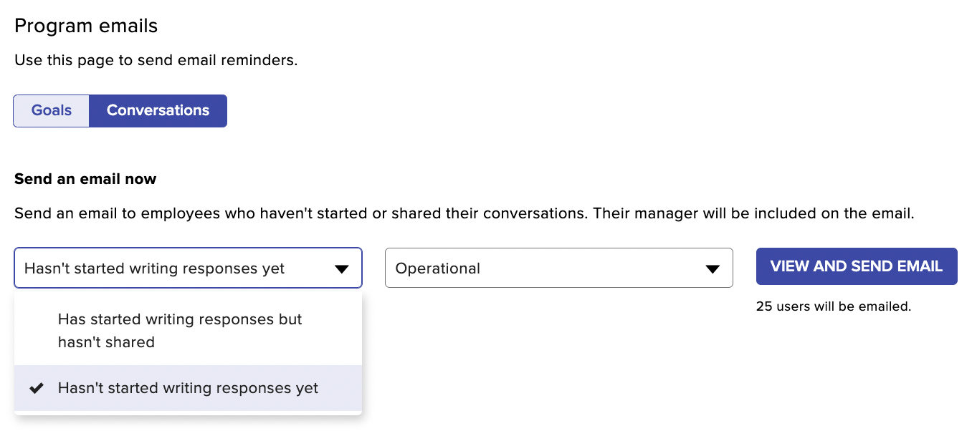Select 'Hasn't started writing responses yet' option

pos(187,387)
